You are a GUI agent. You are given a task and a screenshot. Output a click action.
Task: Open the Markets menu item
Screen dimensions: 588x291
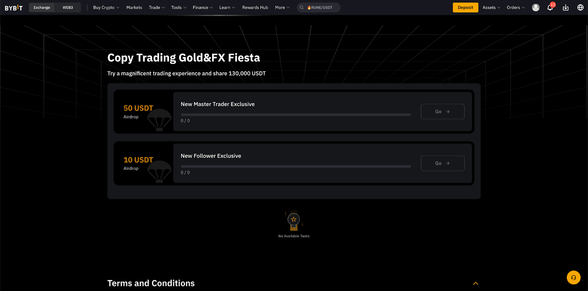[x=134, y=7]
